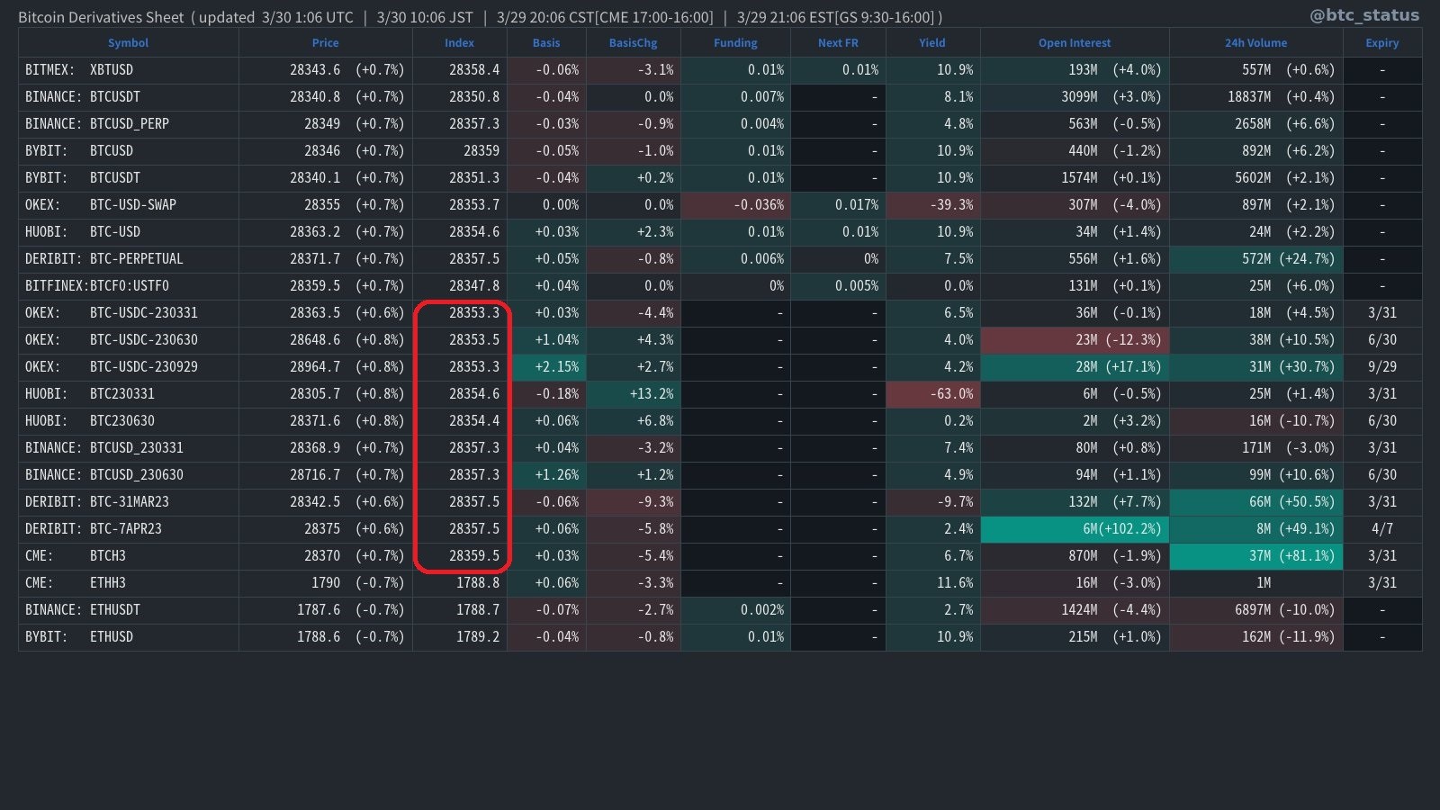Click the +2.15% basis cell
This screenshot has width=1440, height=810.
click(x=546, y=367)
